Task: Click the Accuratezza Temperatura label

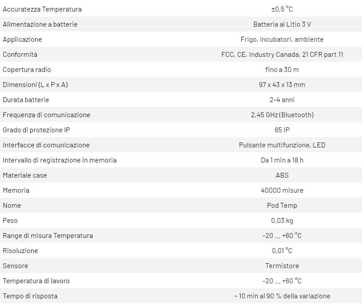Action: pyautogui.click(x=42, y=9)
